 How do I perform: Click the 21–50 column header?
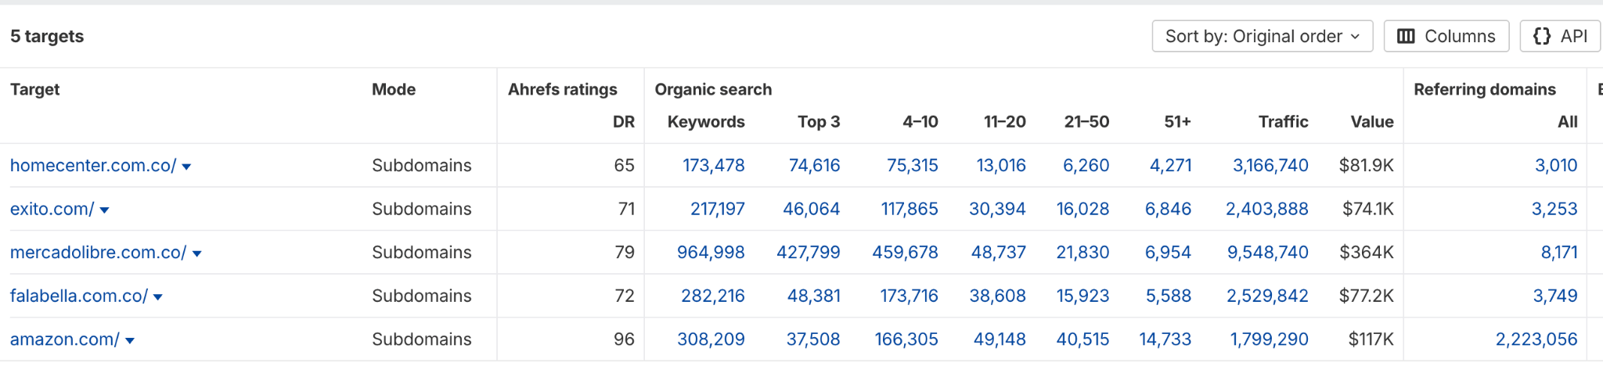click(1086, 121)
